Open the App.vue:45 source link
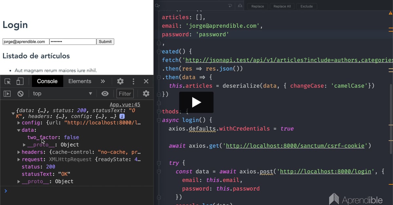This screenshot has height=205, width=393. coord(125,105)
